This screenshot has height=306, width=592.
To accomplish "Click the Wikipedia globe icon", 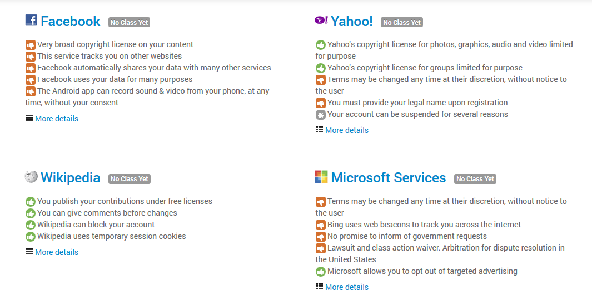I will click(x=31, y=176).
